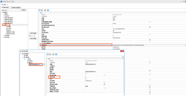Open the object selector dropdown in menu editor

point(123,57)
